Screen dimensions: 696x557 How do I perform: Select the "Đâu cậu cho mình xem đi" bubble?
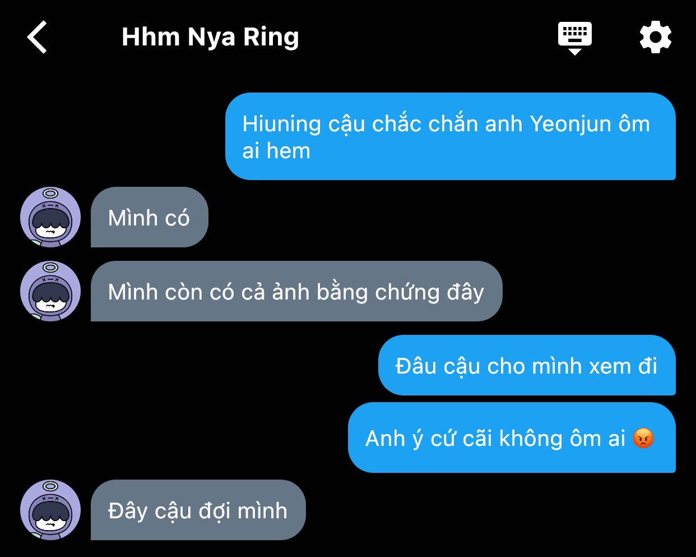point(527,365)
